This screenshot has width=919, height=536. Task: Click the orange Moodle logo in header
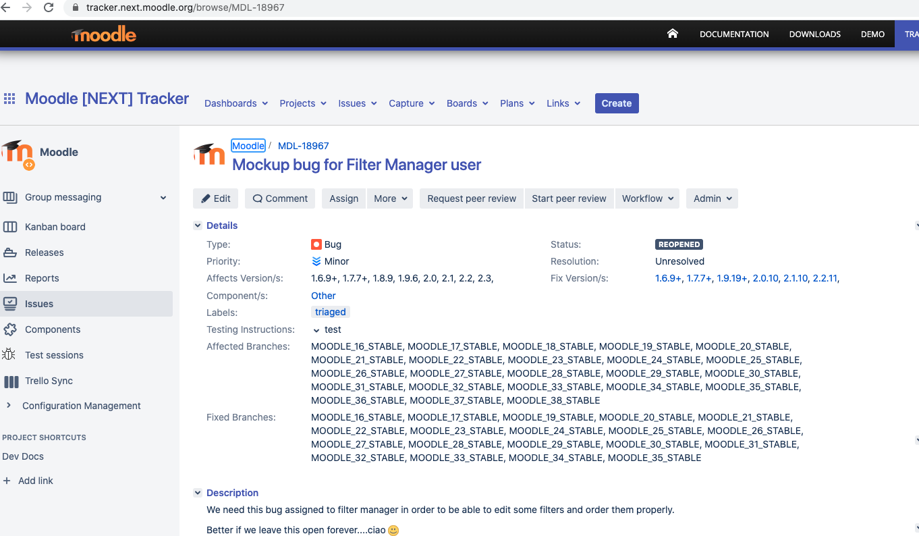[x=104, y=34]
